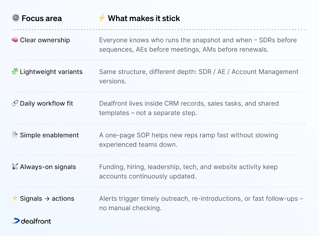Screen dimensions: 319x236
Task: Click the puzzle piece icon for Lightweight variants
Action: [x=15, y=72]
